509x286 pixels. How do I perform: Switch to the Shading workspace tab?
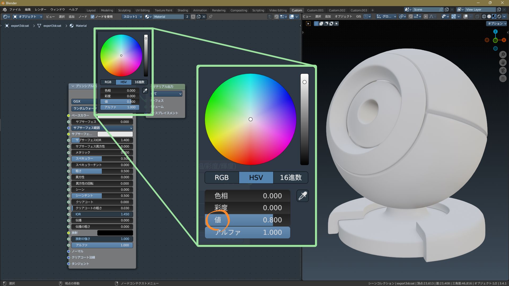[183, 10]
